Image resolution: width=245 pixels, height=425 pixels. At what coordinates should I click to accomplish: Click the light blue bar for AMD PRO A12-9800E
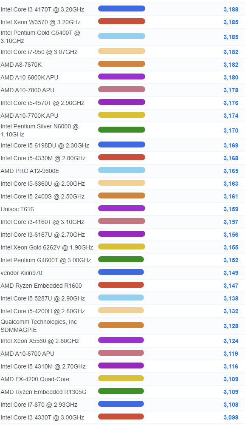[121, 170]
